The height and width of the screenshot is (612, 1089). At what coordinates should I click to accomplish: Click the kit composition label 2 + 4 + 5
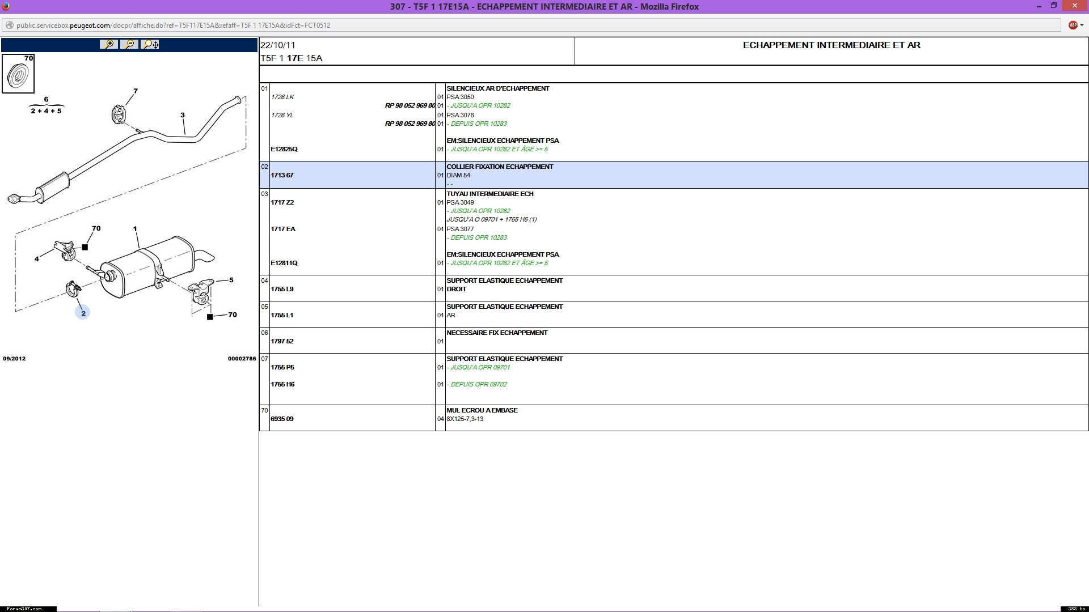point(46,111)
